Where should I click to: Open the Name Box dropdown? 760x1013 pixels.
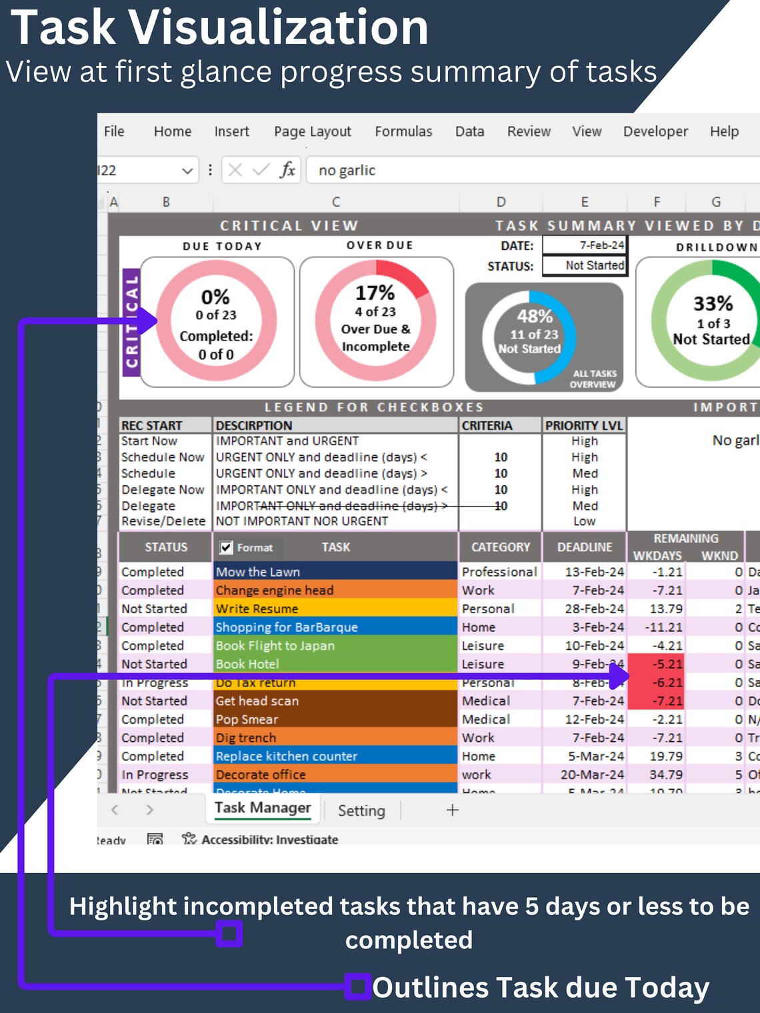pos(187,170)
